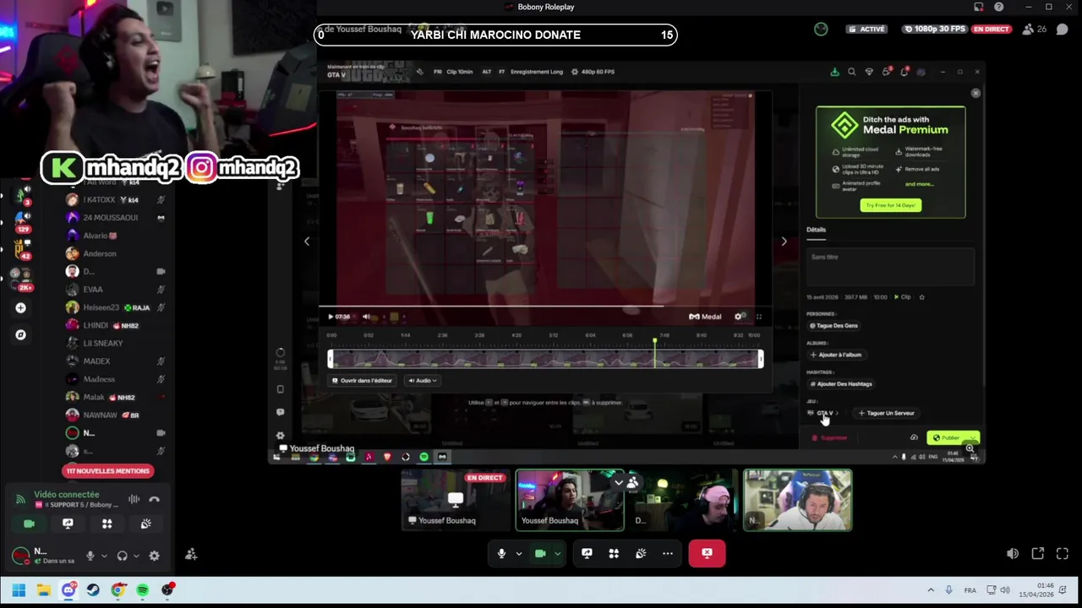Open Discord help question mark icon
Viewport: 1082px width, 608px height.
click(999, 7)
